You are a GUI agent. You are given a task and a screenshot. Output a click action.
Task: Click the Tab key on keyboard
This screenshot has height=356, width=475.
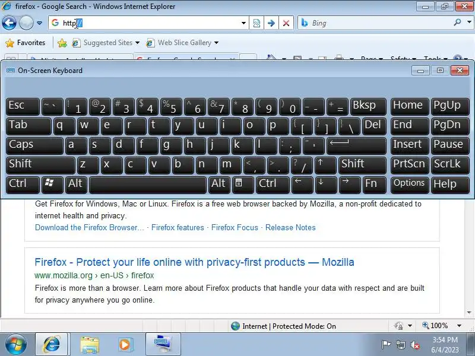[28, 126]
